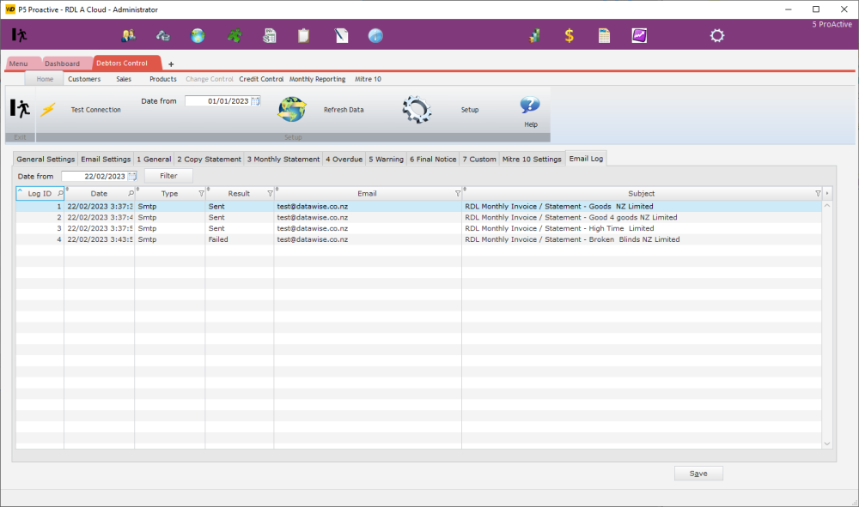This screenshot has width=859, height=507.
Task: Click the yellow ledger sheet icon
Action: 604,36
